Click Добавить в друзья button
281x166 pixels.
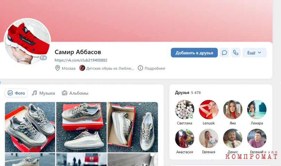[194, 53]
